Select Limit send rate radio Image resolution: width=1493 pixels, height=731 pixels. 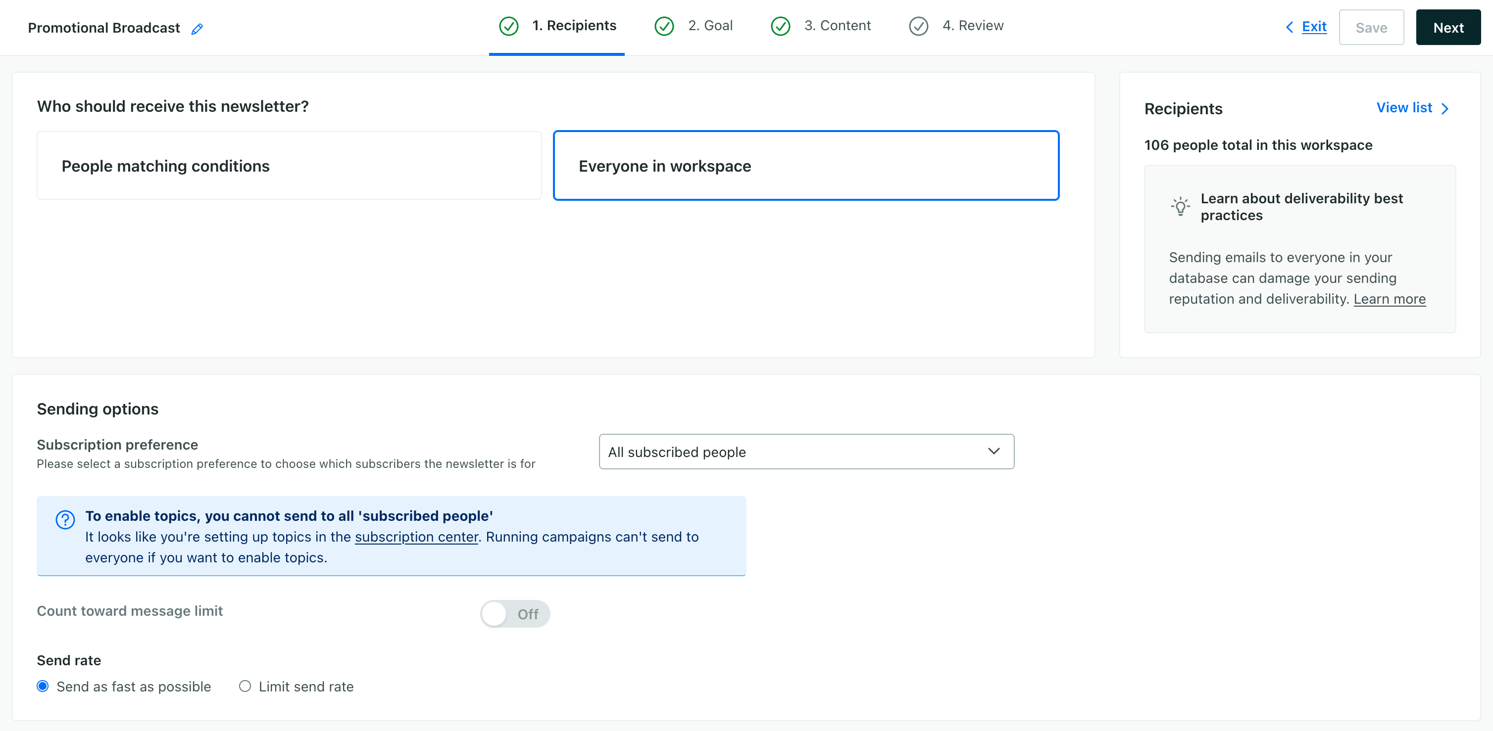[x=245, y=686]
